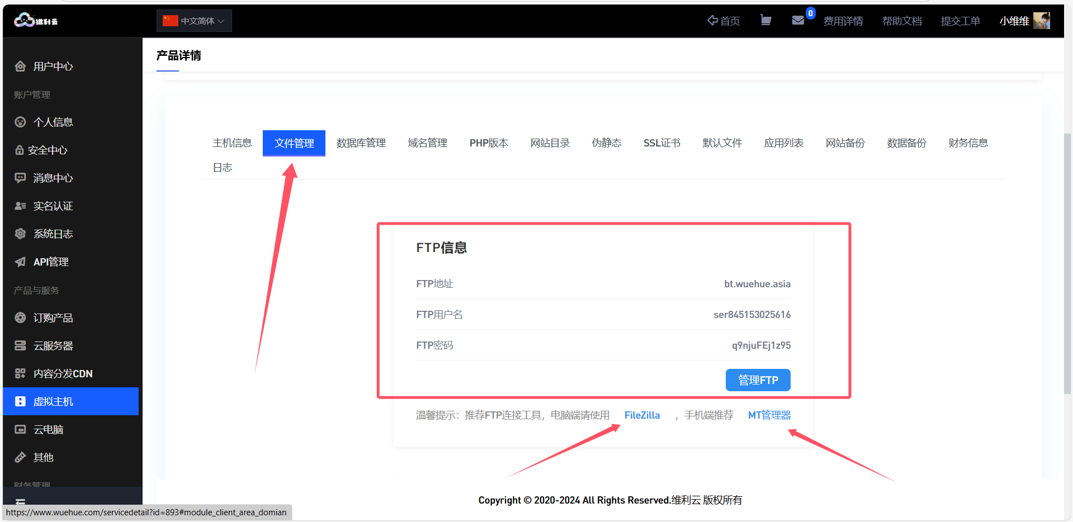Screen dimensions: 1073x522
Task: Switch to 网站备份 tab
Action: (845, 143)
